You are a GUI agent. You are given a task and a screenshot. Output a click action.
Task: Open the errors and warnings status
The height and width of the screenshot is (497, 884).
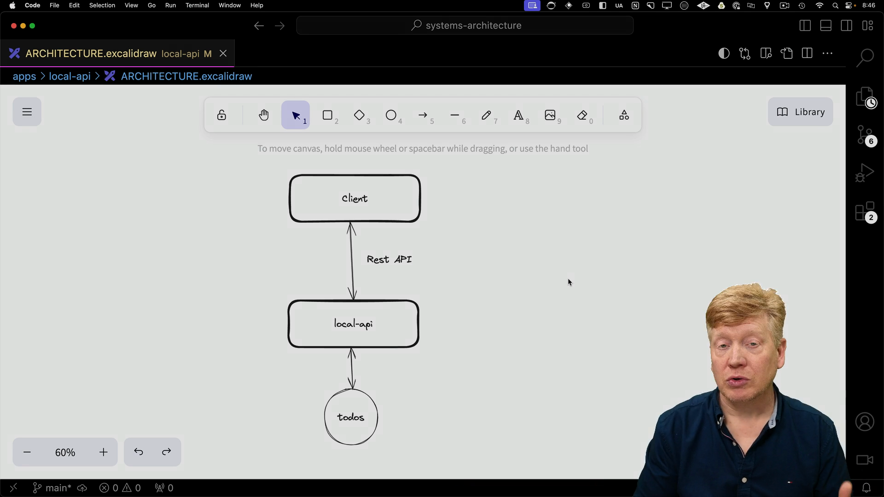(x=120, y=488)
